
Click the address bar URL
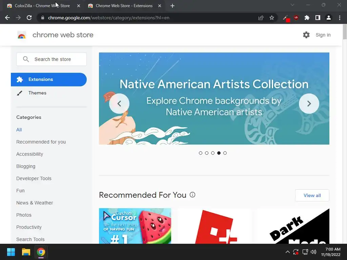pyautogui.click(x=108, y=18)
